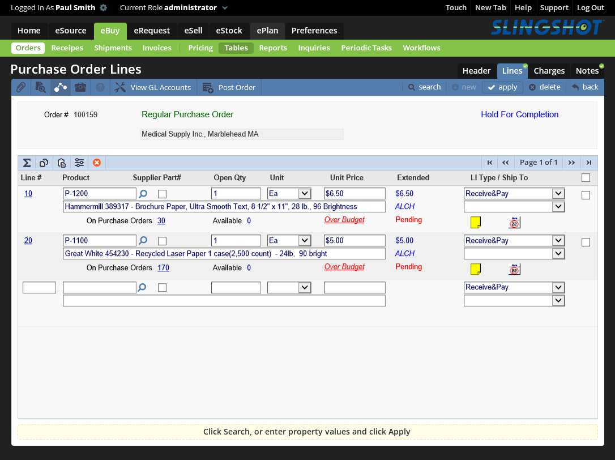Image resolution: width=615 pixels, height=460 pixels.
Task: Open the On Purchase Orders link 170
Action: [x=163, y=268]
